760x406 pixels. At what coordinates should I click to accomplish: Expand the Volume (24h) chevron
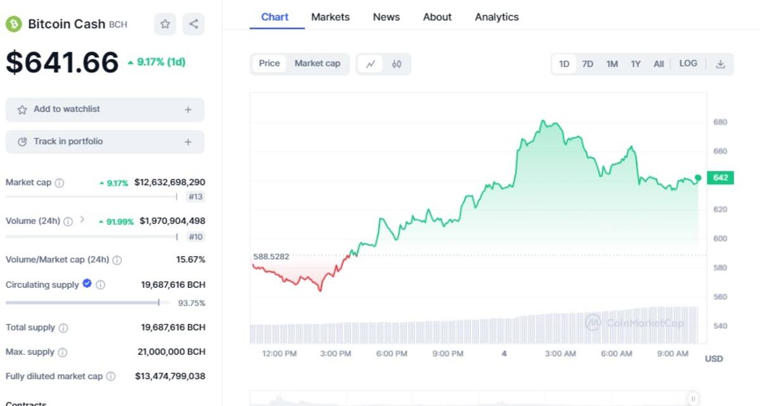point(82,220)
